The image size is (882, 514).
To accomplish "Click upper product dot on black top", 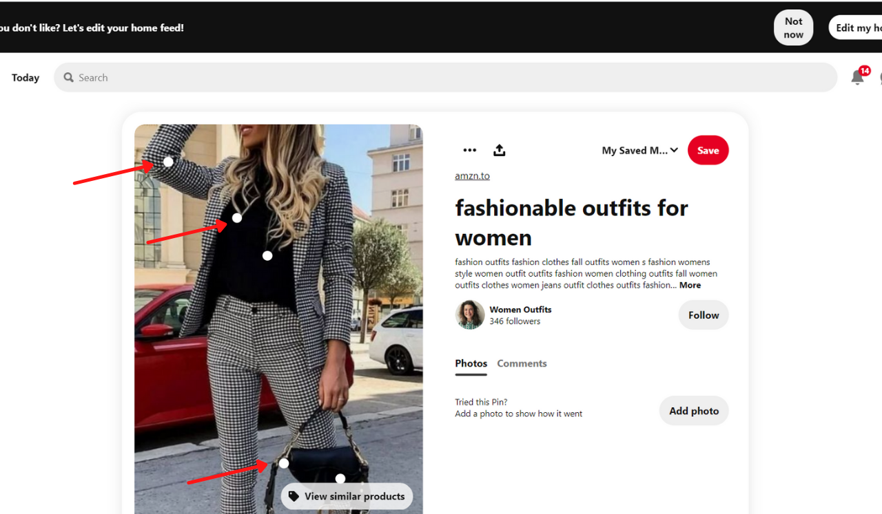I will tap(237, 218).
